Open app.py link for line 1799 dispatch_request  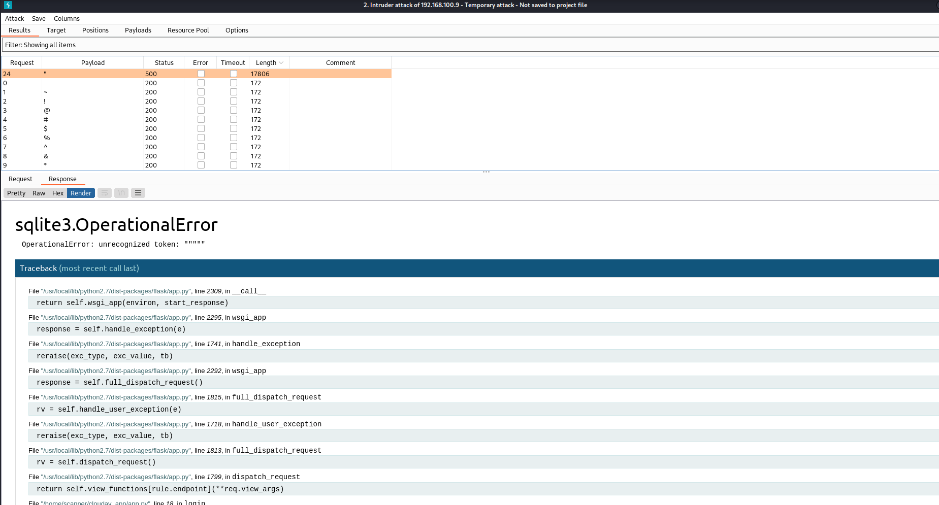pos(116,477)
